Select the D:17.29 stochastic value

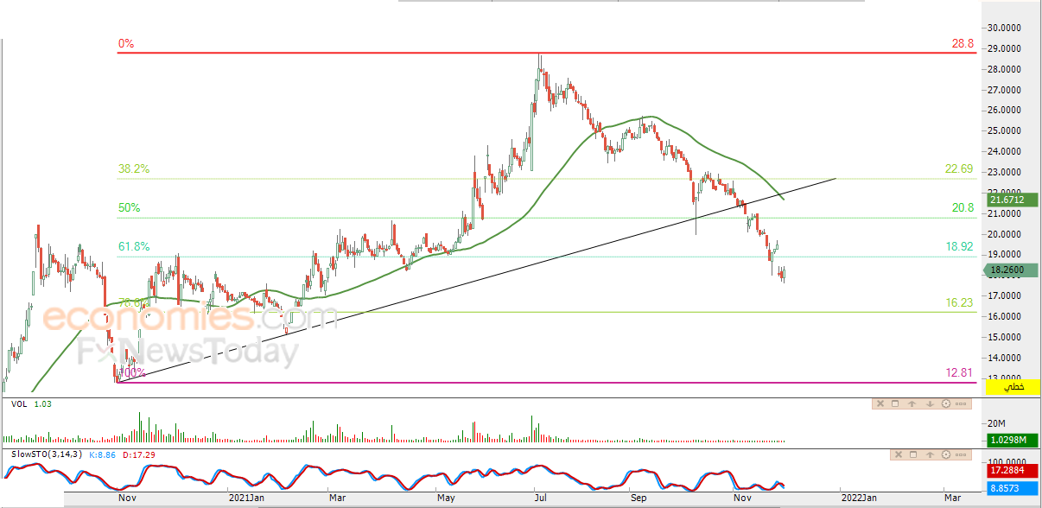point(138,454)
